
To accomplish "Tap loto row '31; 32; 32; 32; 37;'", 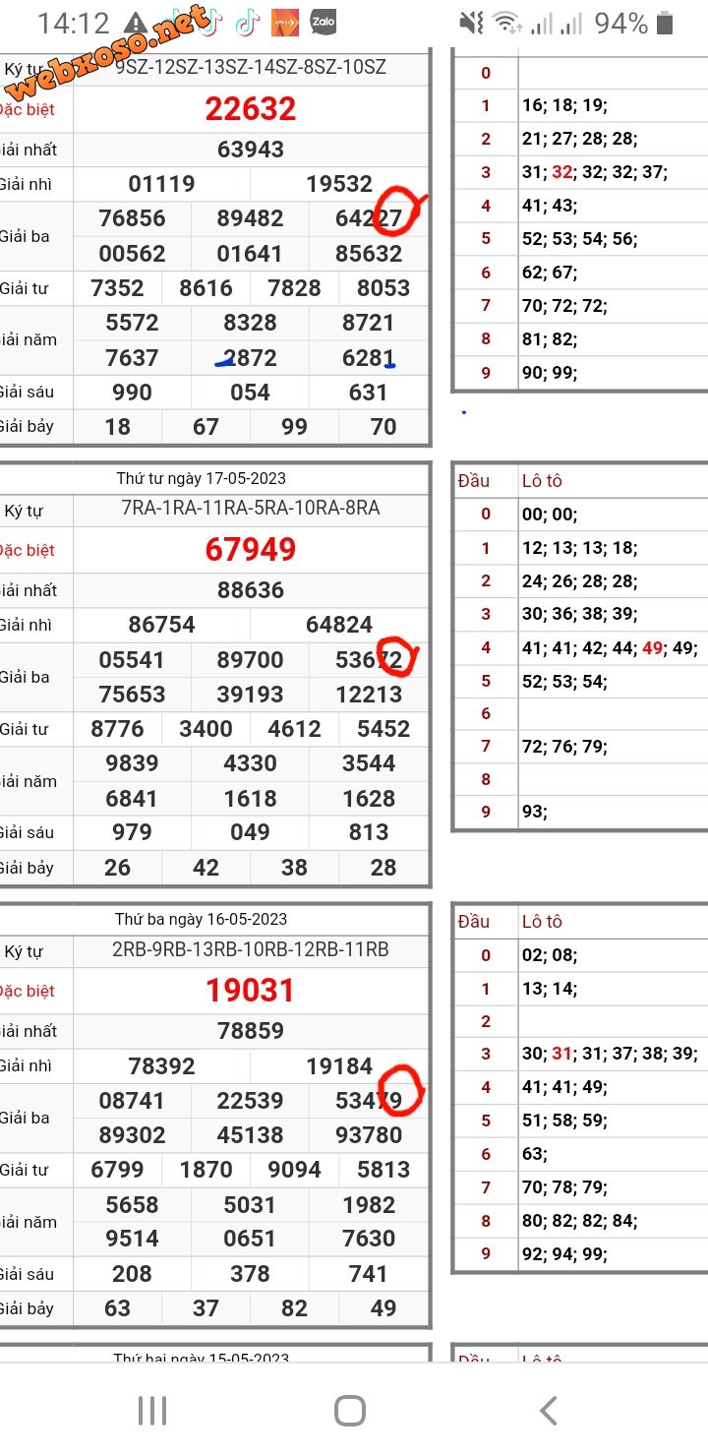I will (x=595, y=172).
